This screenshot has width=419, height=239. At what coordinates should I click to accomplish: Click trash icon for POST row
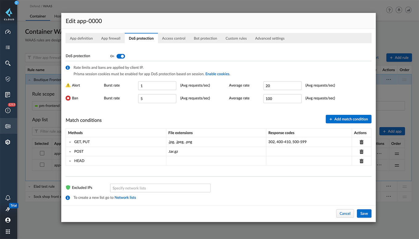tap(361, 152)
